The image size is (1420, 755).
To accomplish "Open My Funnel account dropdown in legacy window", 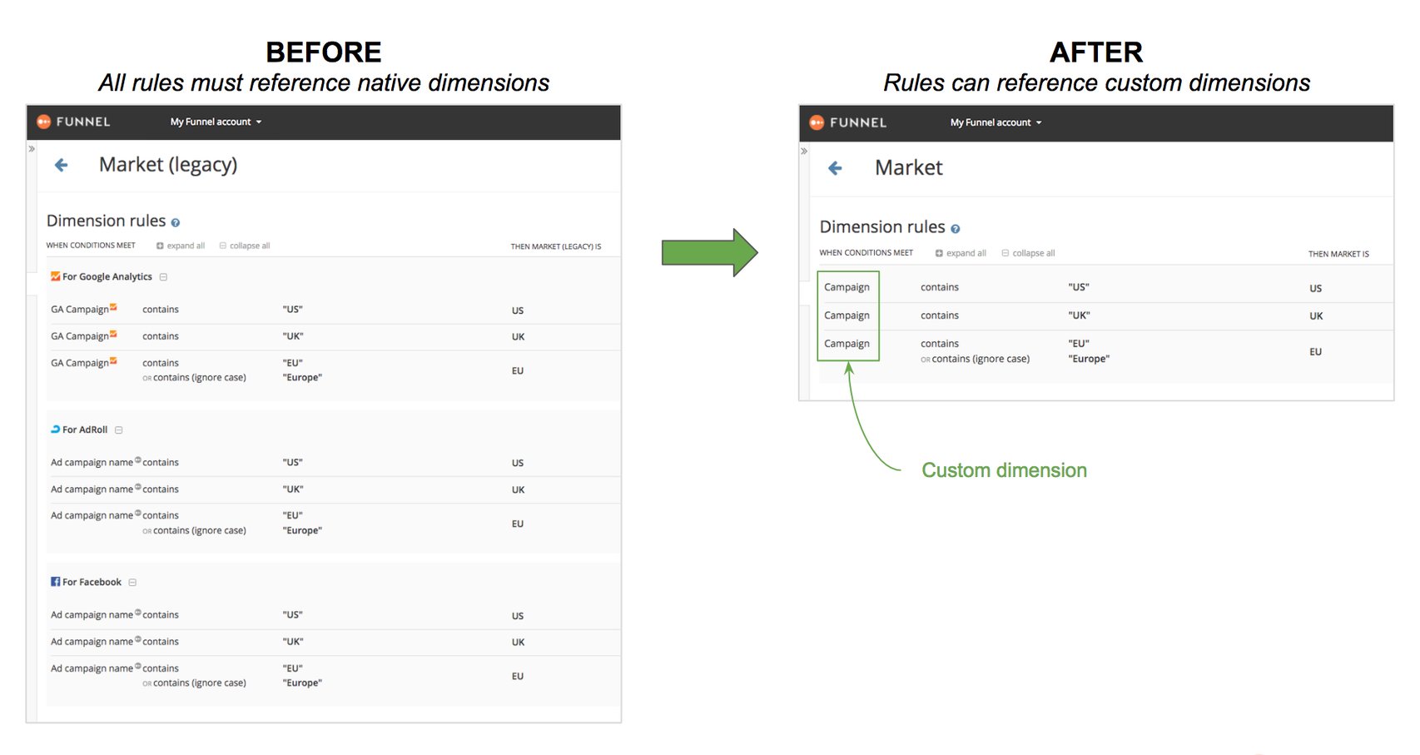I will tap(216, 122).
